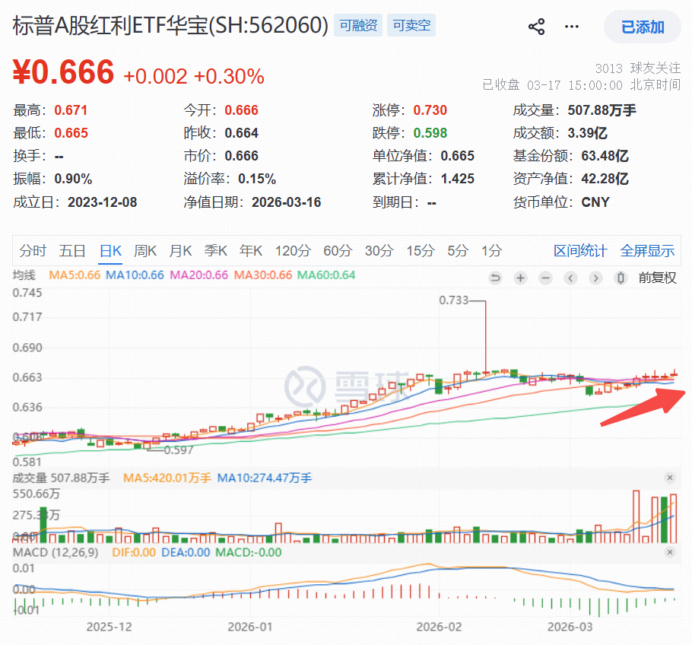692x645 pixels.
Task: Toggle the 已添加 watchlist button
Action: click(x=643, y=27)
